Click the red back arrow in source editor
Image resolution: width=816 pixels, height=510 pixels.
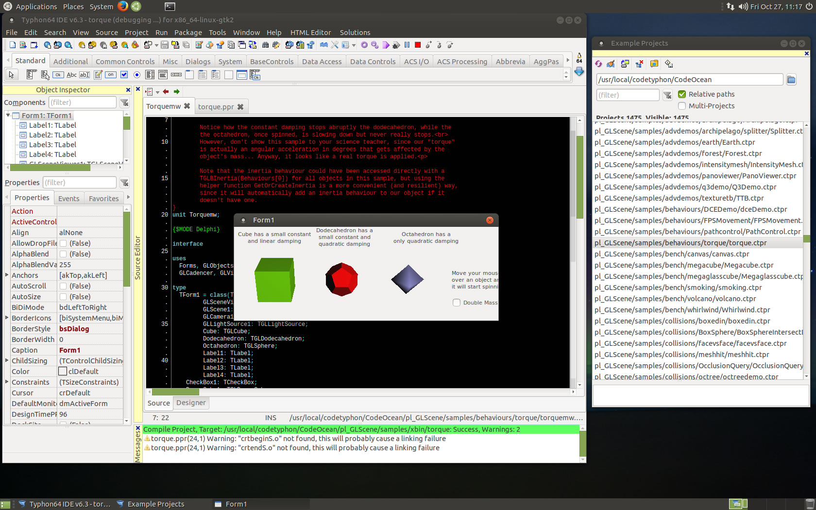166,91
